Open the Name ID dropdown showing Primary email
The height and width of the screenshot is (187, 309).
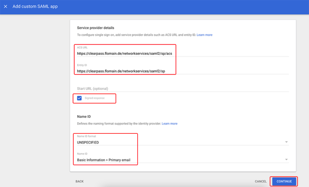point(183,160)
